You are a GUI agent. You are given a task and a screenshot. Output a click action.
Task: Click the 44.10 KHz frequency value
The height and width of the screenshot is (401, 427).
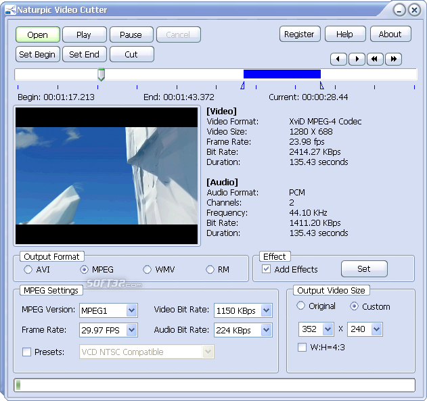(308, 213)
